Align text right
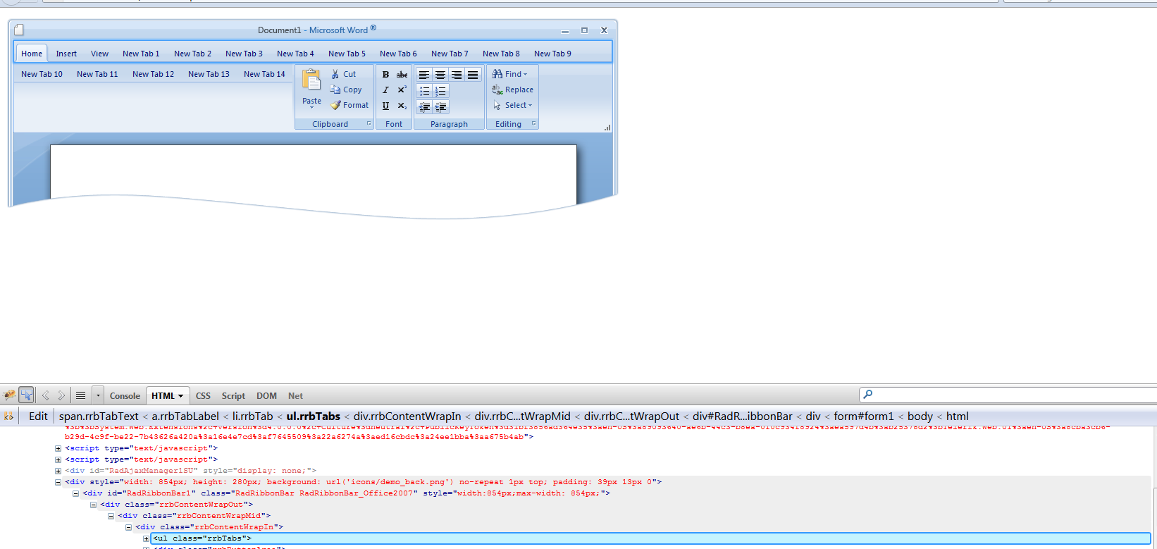The image size is (1157, 549). point(457,75)
